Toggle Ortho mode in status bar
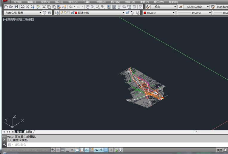228x154 pixels. (x=67, y=150)
